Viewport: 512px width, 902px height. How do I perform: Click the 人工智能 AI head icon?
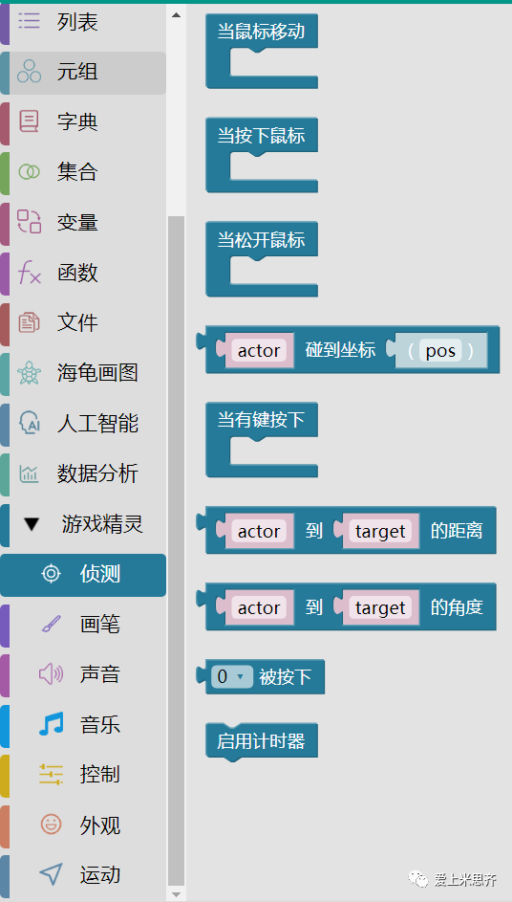click(x=29, y=423)
